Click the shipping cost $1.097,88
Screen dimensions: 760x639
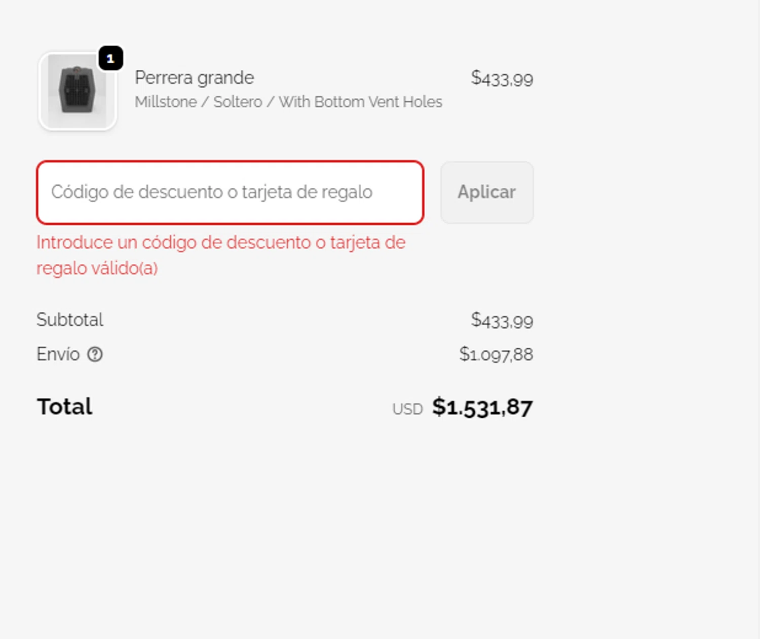[x=496, y=354]
